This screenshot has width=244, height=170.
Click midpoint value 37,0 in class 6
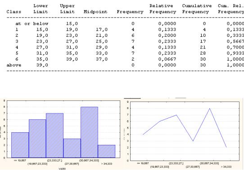pos(102,59)
